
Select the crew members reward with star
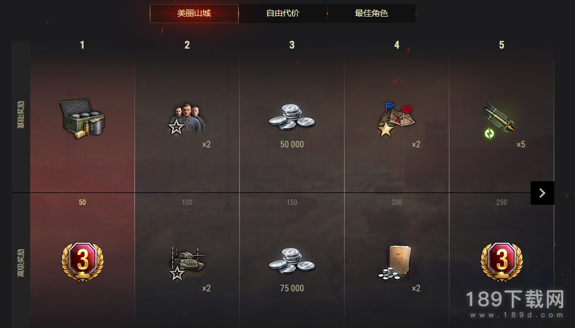pyautogui.click(x=187, y=119)
